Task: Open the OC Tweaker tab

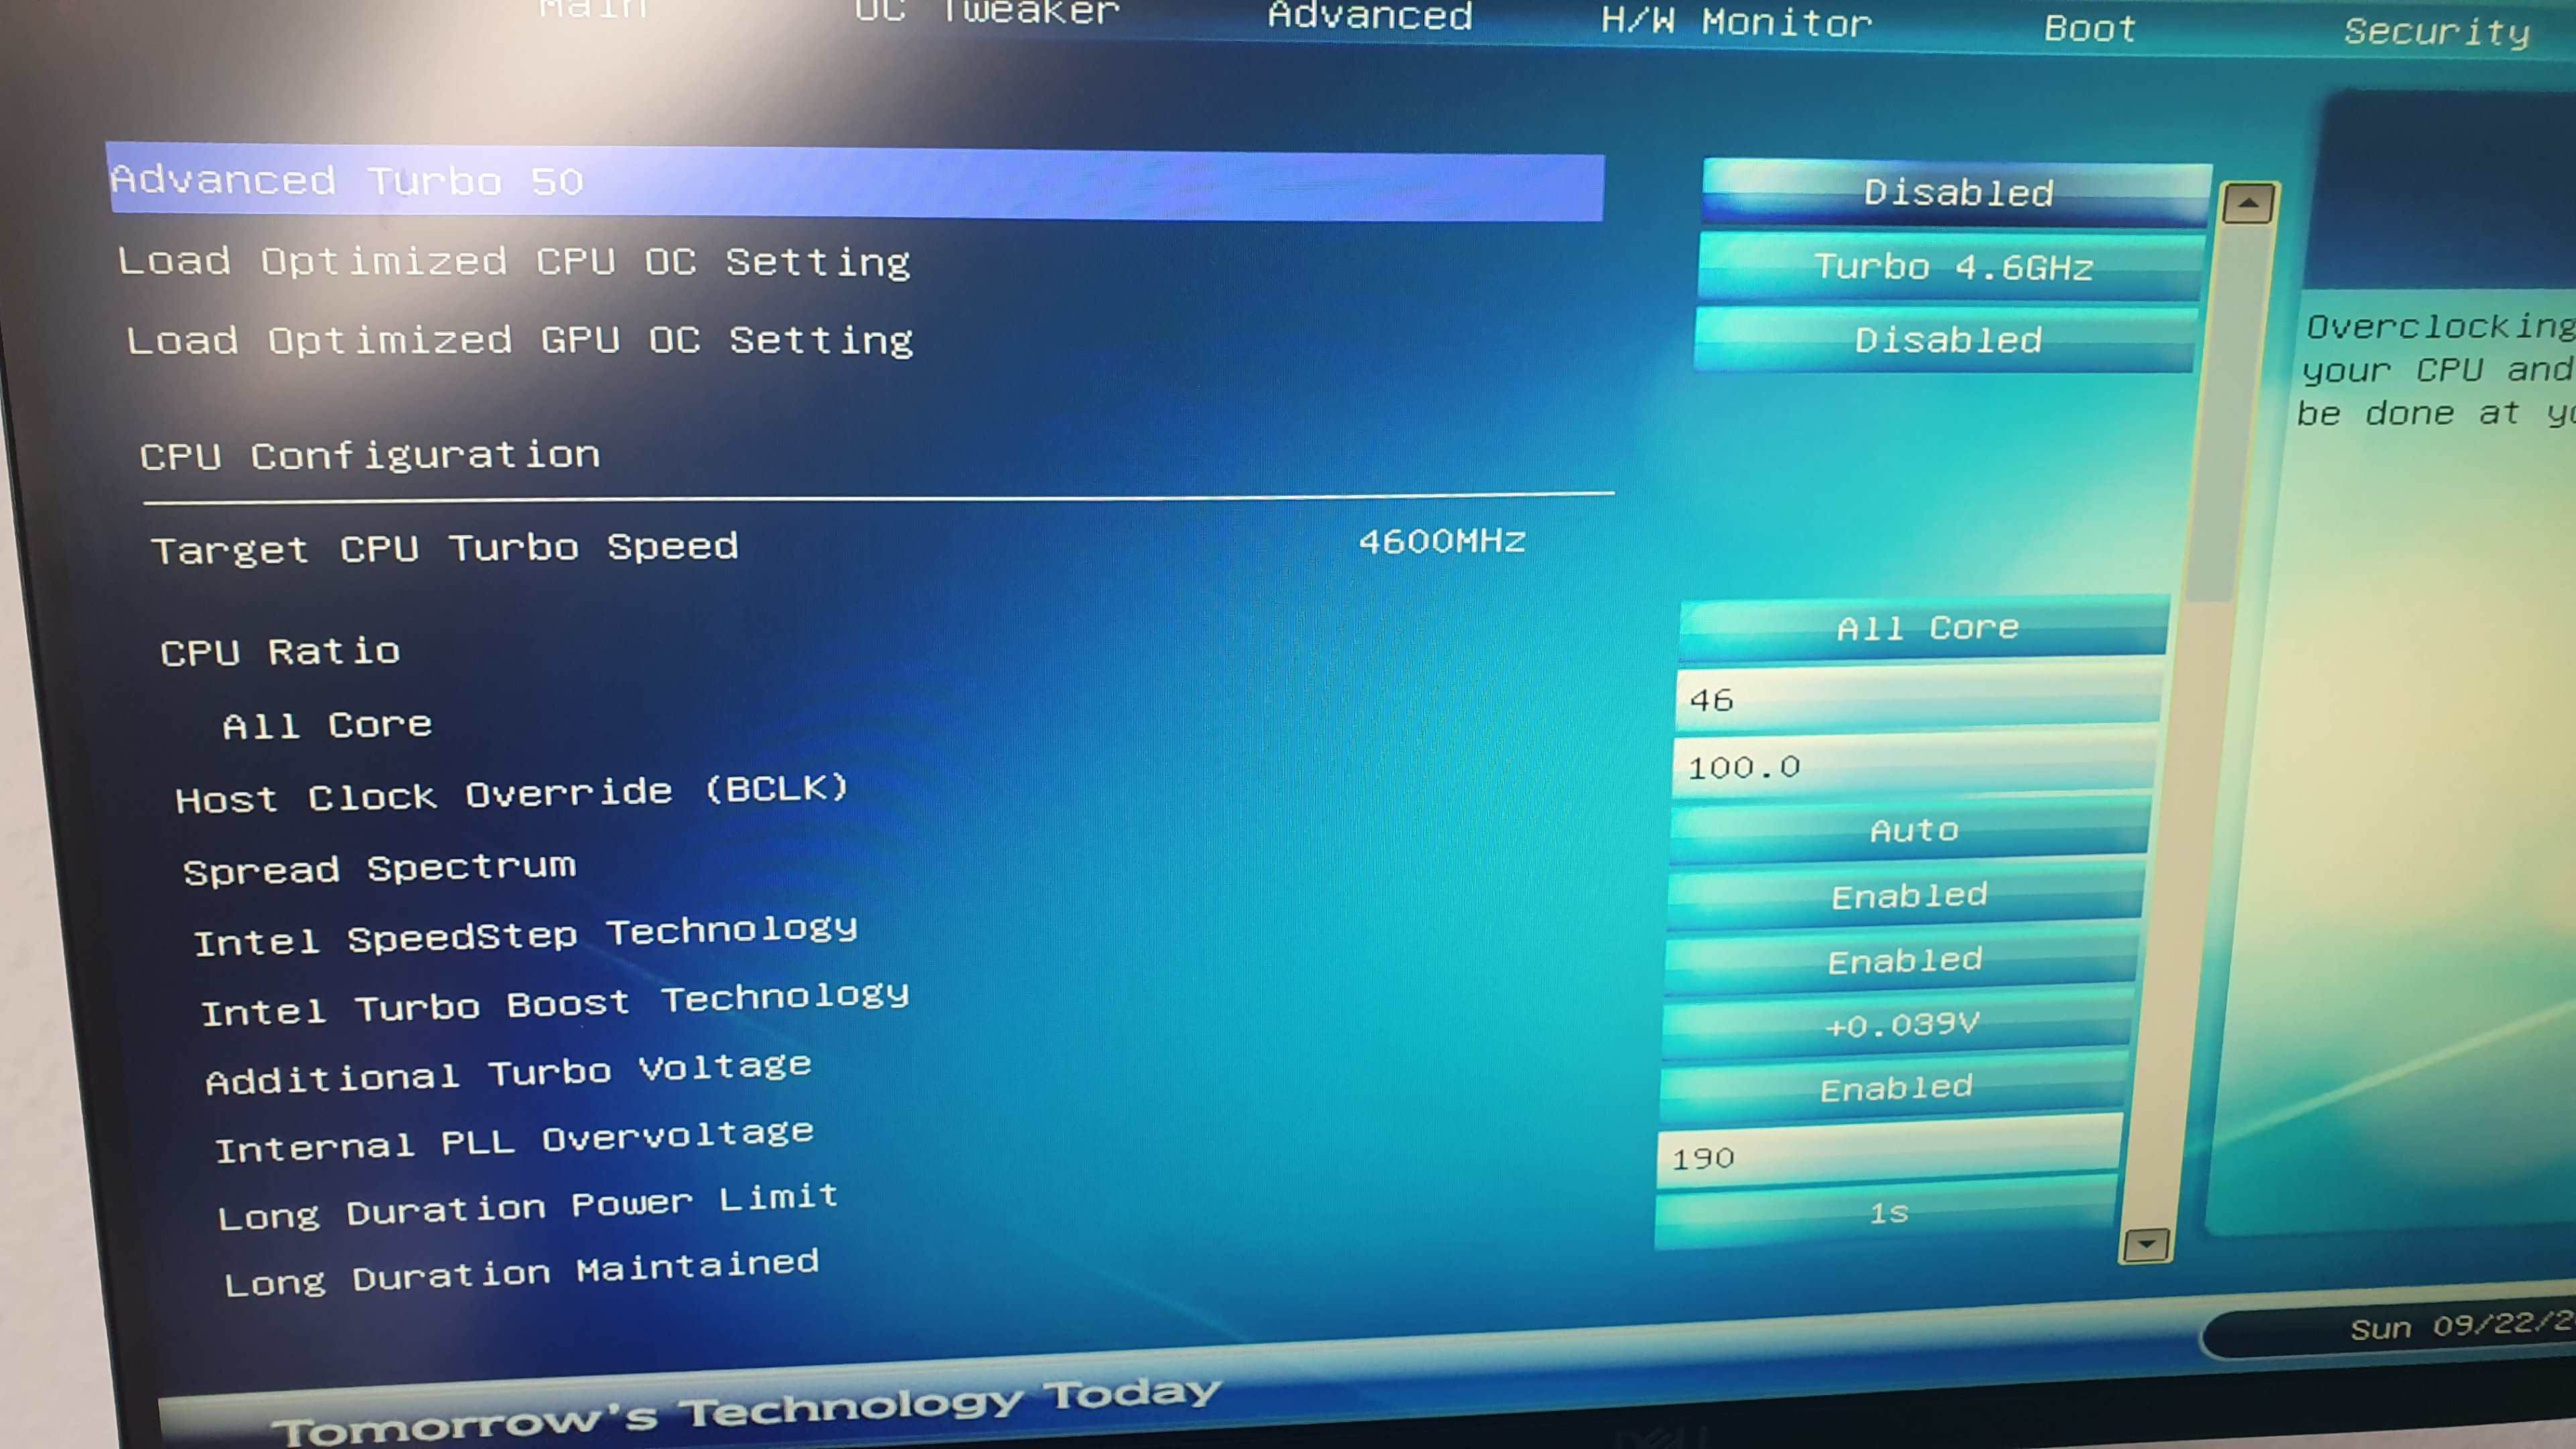Action: click(986, 12)
